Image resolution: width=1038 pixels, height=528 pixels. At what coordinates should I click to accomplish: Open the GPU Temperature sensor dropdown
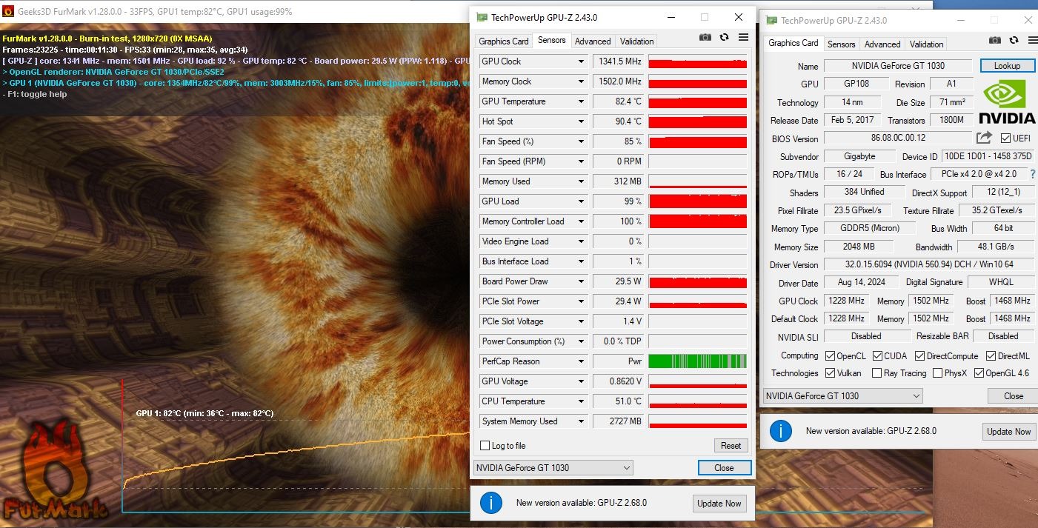click(582, 101)
